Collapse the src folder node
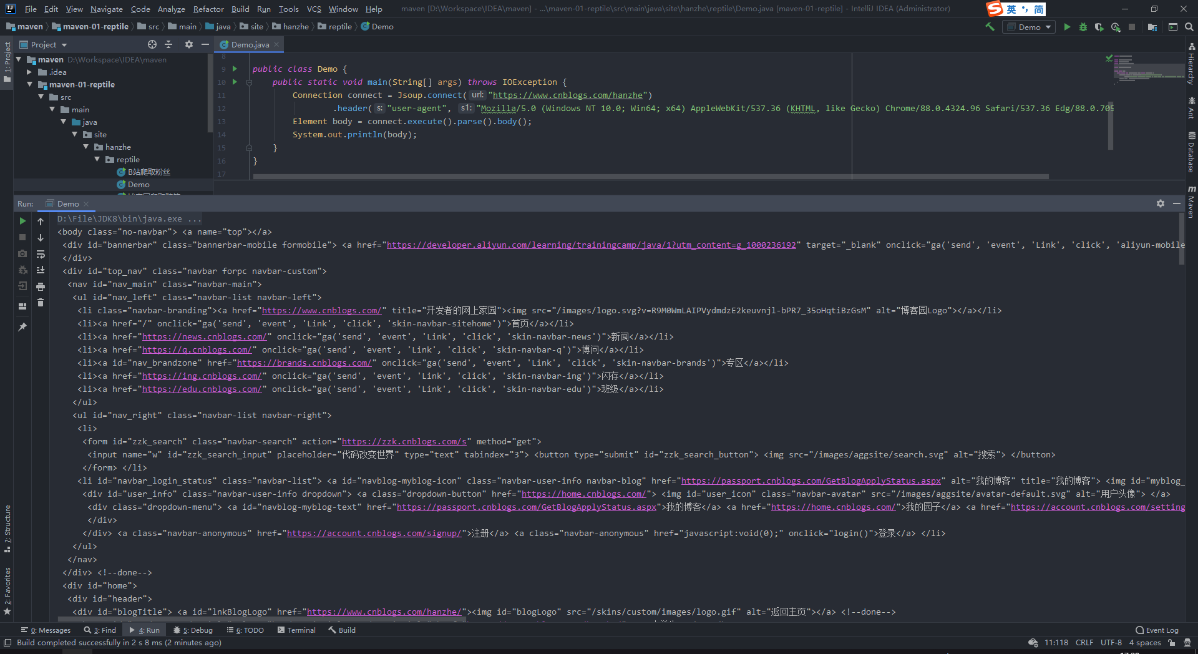This screenshot has height=654, width=1198. 41,97
